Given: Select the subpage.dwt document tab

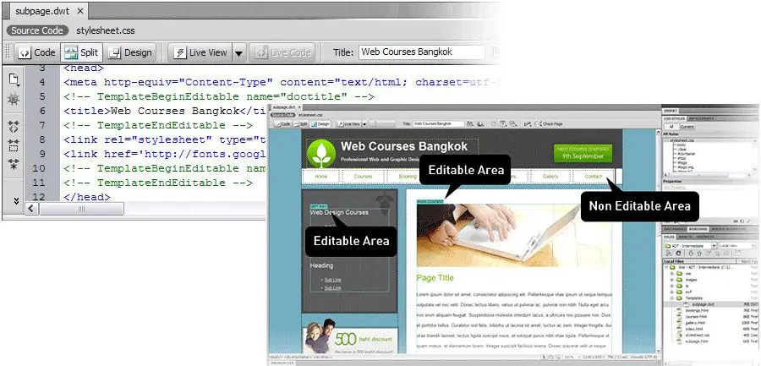Looking at the screenshot, I should click(37, 12).
